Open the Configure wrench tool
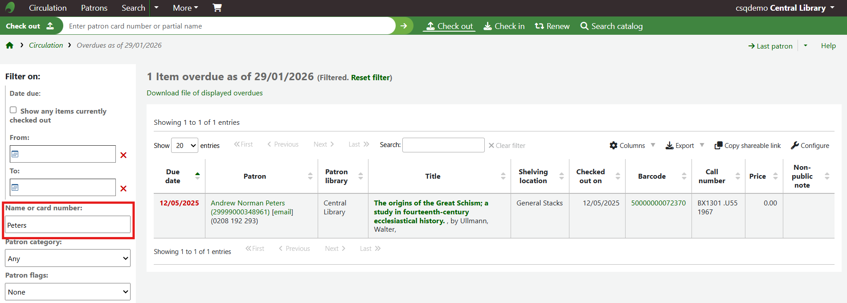 [x=810, y=145]
